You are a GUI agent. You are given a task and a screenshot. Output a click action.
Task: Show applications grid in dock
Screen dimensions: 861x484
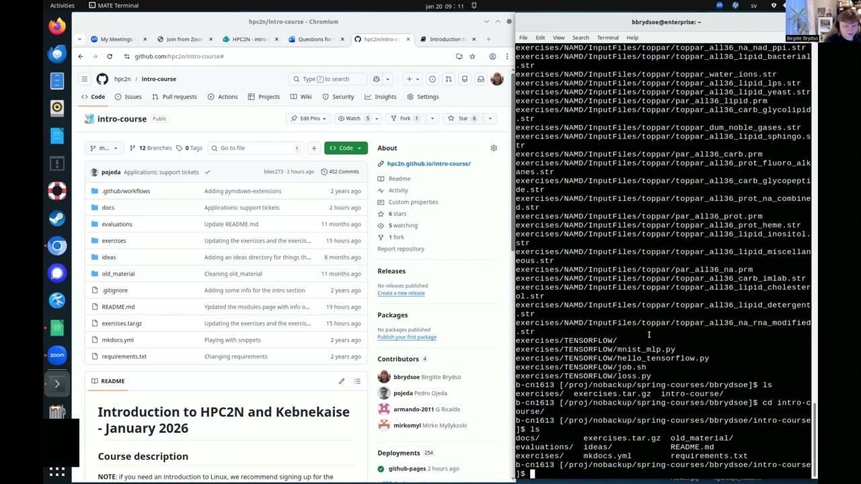(x=57, y=472)
